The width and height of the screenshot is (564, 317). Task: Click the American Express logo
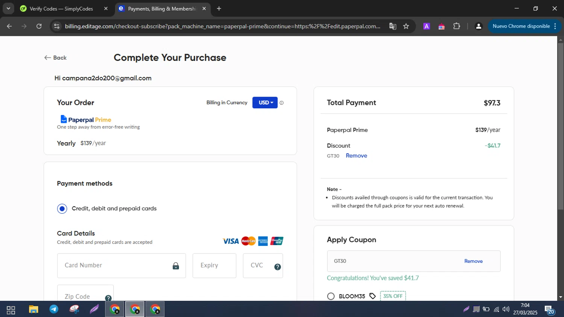(x=263, y=241)
